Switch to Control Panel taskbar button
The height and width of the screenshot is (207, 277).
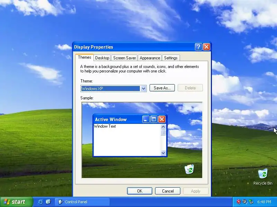coord(82,202)
